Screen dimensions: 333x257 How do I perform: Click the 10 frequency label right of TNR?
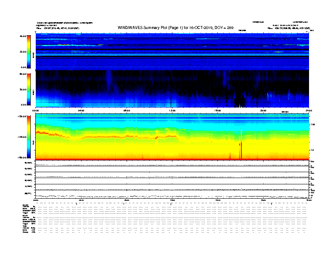(312, 150)
